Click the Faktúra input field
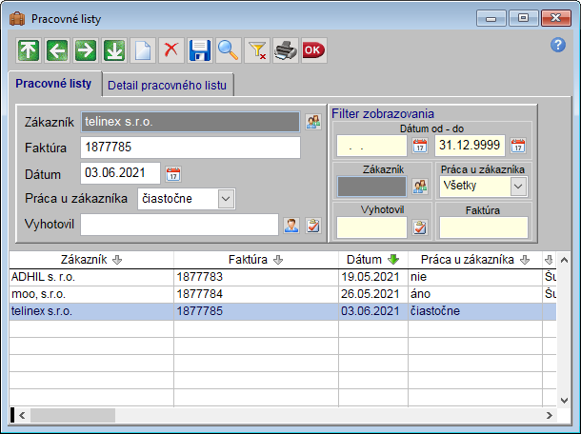581x434 pixels. 190,148
